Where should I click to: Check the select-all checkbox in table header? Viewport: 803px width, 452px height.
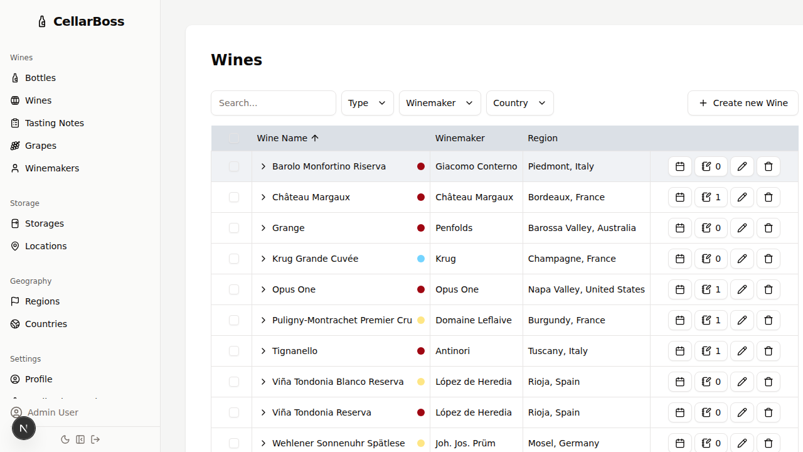[234, 138]
